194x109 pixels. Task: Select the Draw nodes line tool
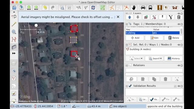click(x=14, y=24)
